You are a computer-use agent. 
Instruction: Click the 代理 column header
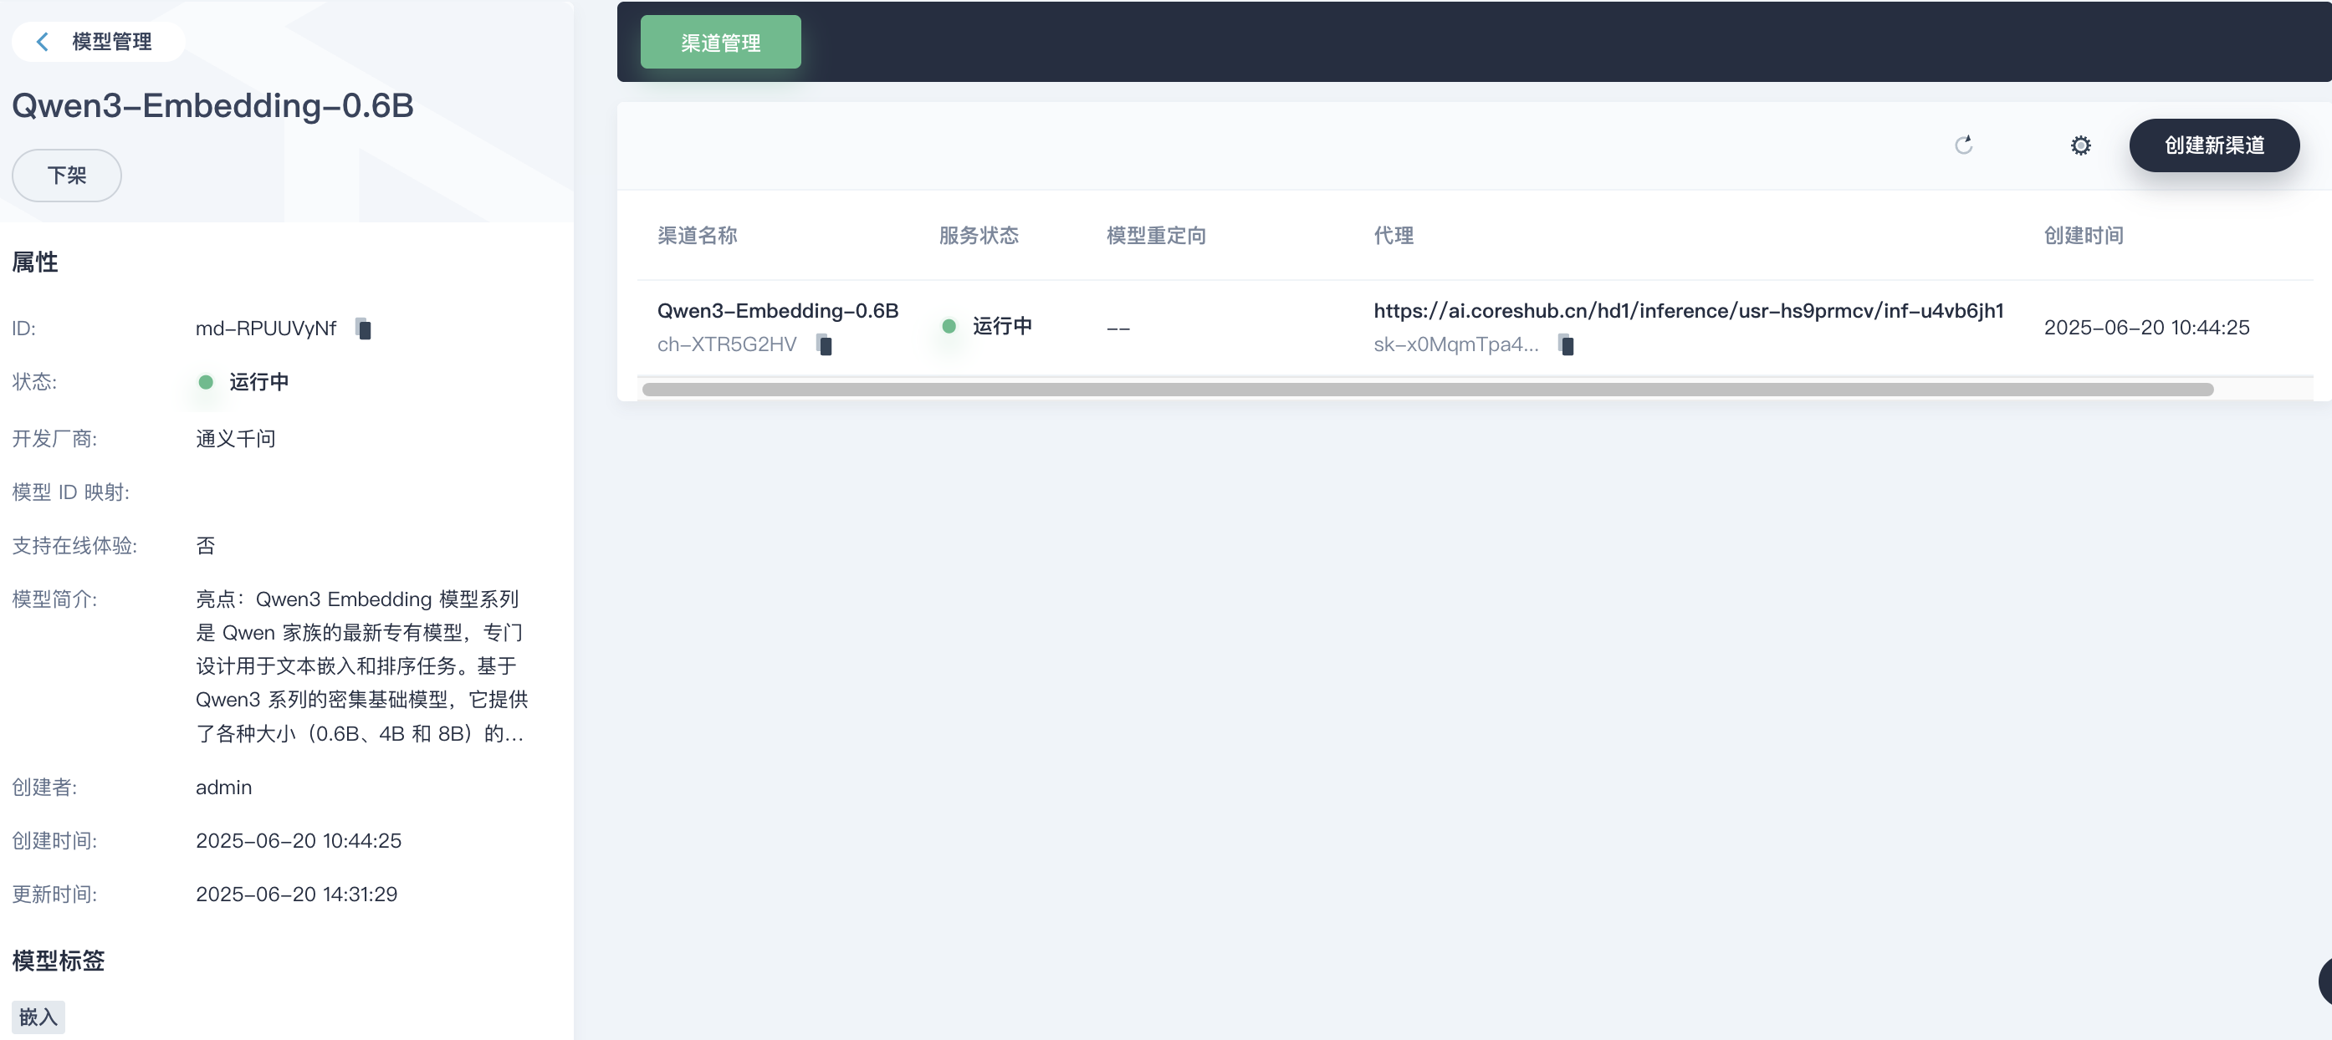(1394, 235)
